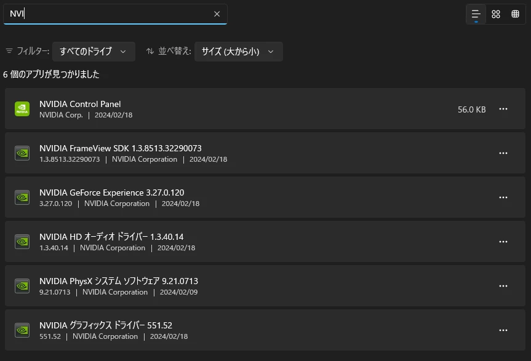Select the NVIDIA FrameView SDK 1.3.8513.32290073 title
This screenshot has width=531, height=361.
pos(120,149)
